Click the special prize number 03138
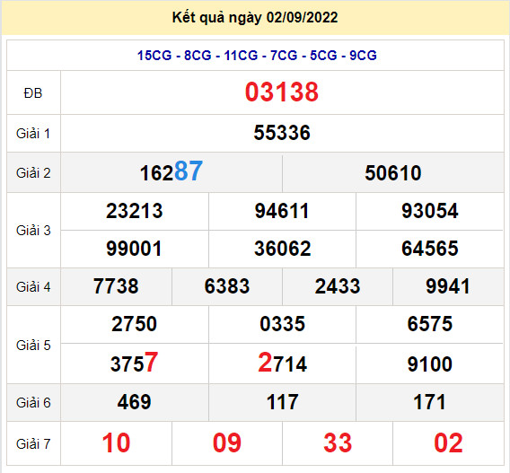 click(282, 92)
